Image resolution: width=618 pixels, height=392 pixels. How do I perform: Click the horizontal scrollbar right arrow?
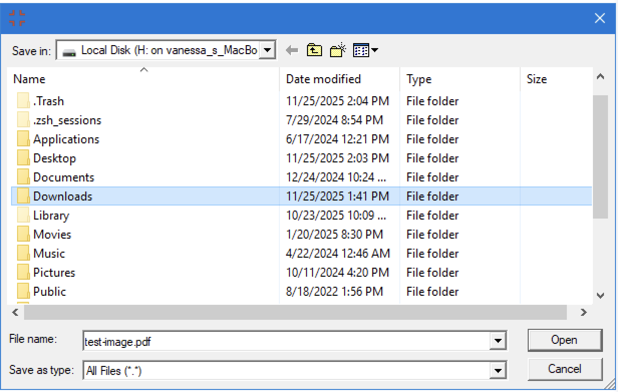coord(584,312)
